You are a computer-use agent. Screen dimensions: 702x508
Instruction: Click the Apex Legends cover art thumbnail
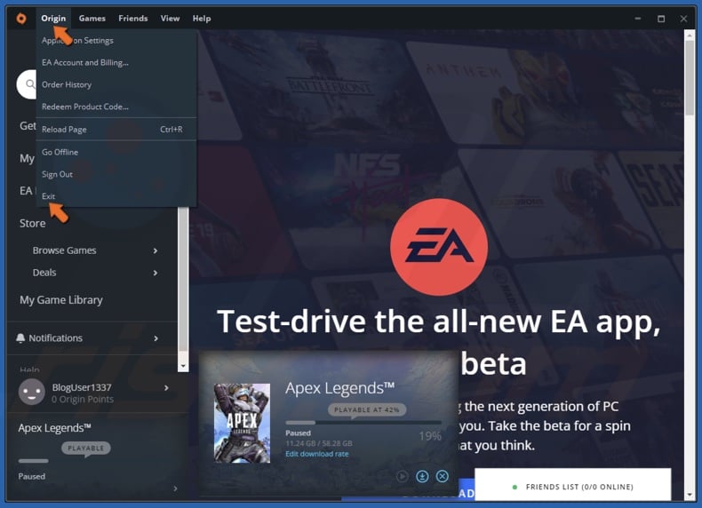click(243, 423)
